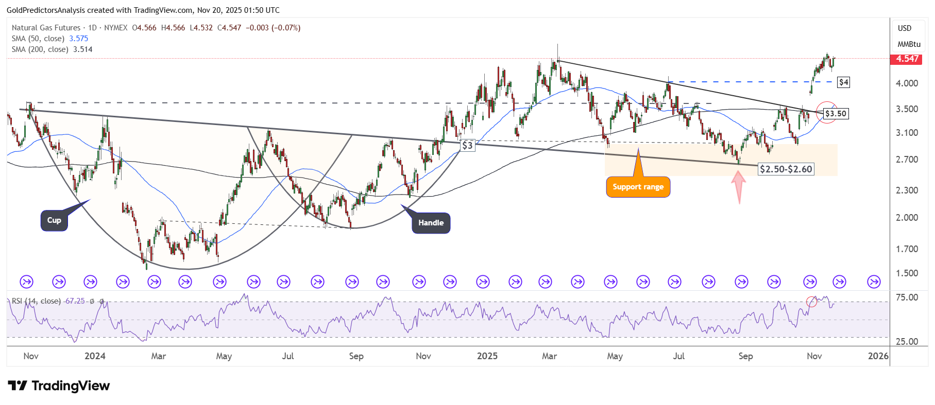935x405 pixels.
Task: Click the TradingView logo
Action: [x=59, y=386]
